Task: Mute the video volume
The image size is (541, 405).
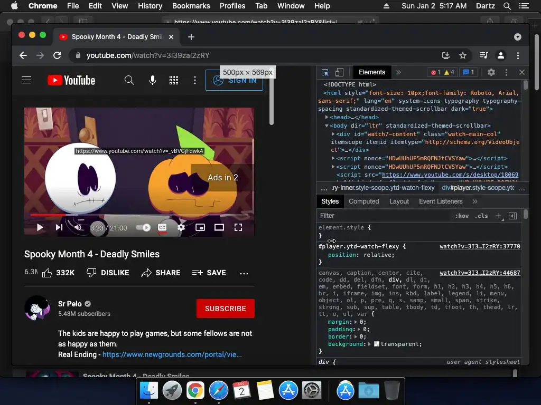Action: coord(78,227)
